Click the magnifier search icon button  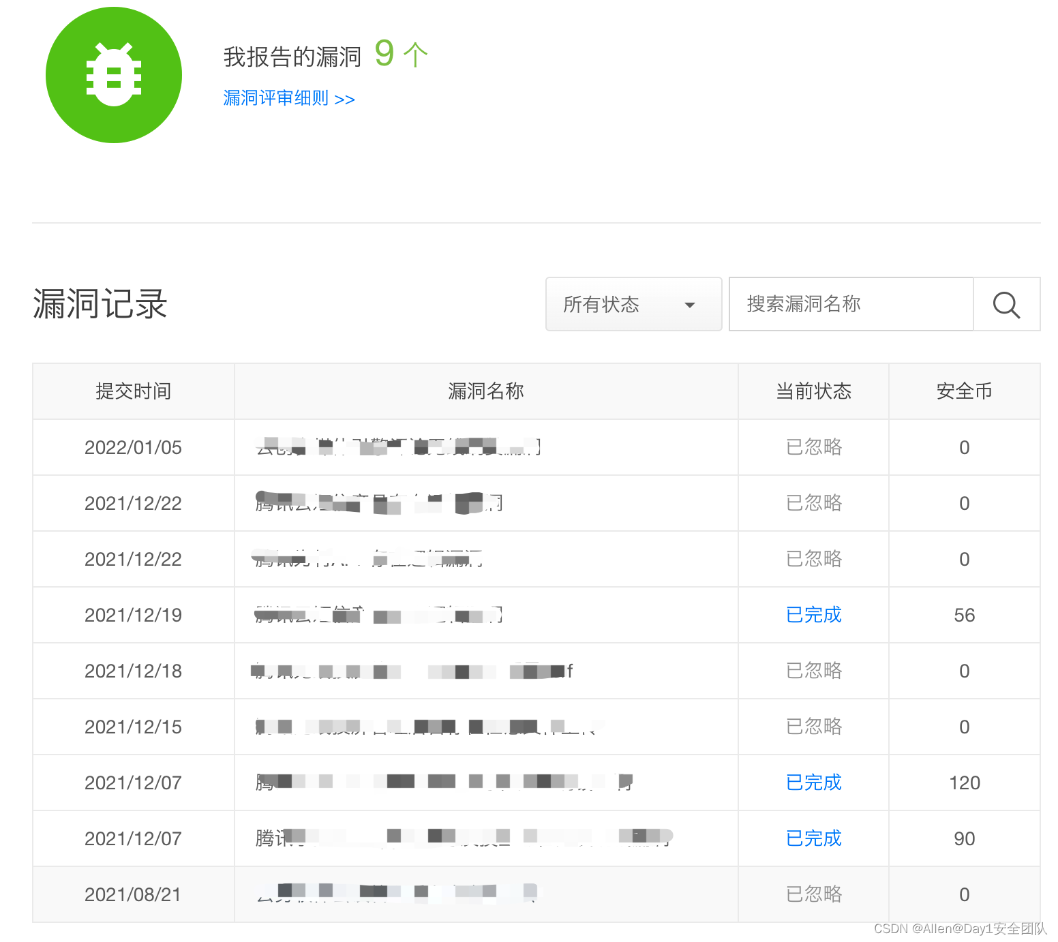point(1006,304)
